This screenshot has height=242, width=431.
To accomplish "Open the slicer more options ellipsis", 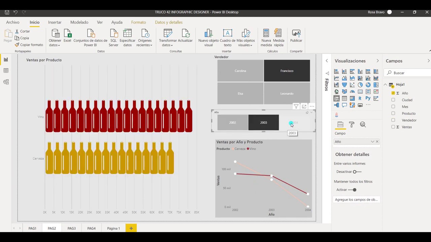I will (312, 106).
